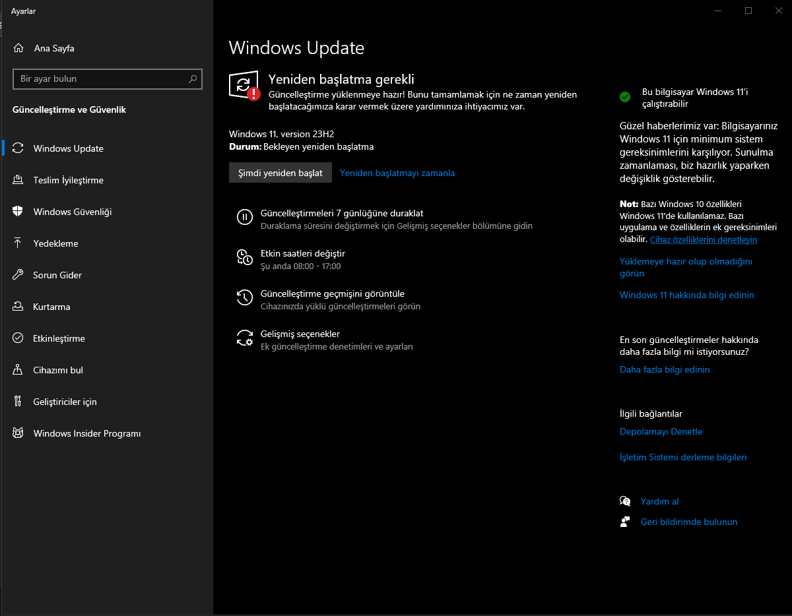The width and height of the screenshot is (792, 616).
Task: Open Windows Insider Programı page
Action: tap(107, 433)
